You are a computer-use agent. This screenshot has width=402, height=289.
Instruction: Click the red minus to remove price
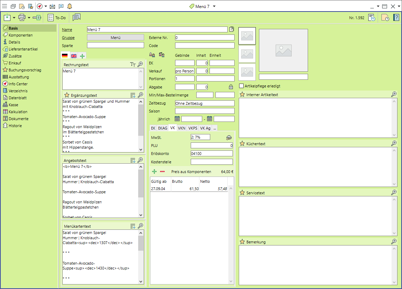coord(162,172)
